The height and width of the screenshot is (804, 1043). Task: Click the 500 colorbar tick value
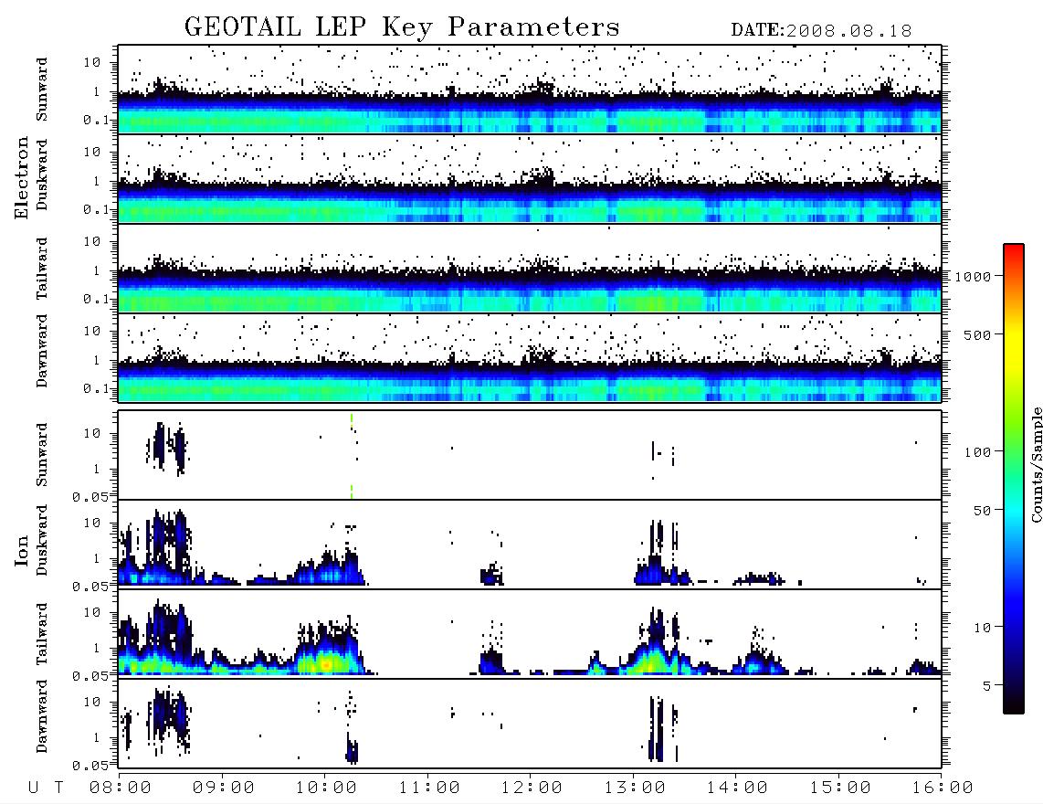[977, 334]
